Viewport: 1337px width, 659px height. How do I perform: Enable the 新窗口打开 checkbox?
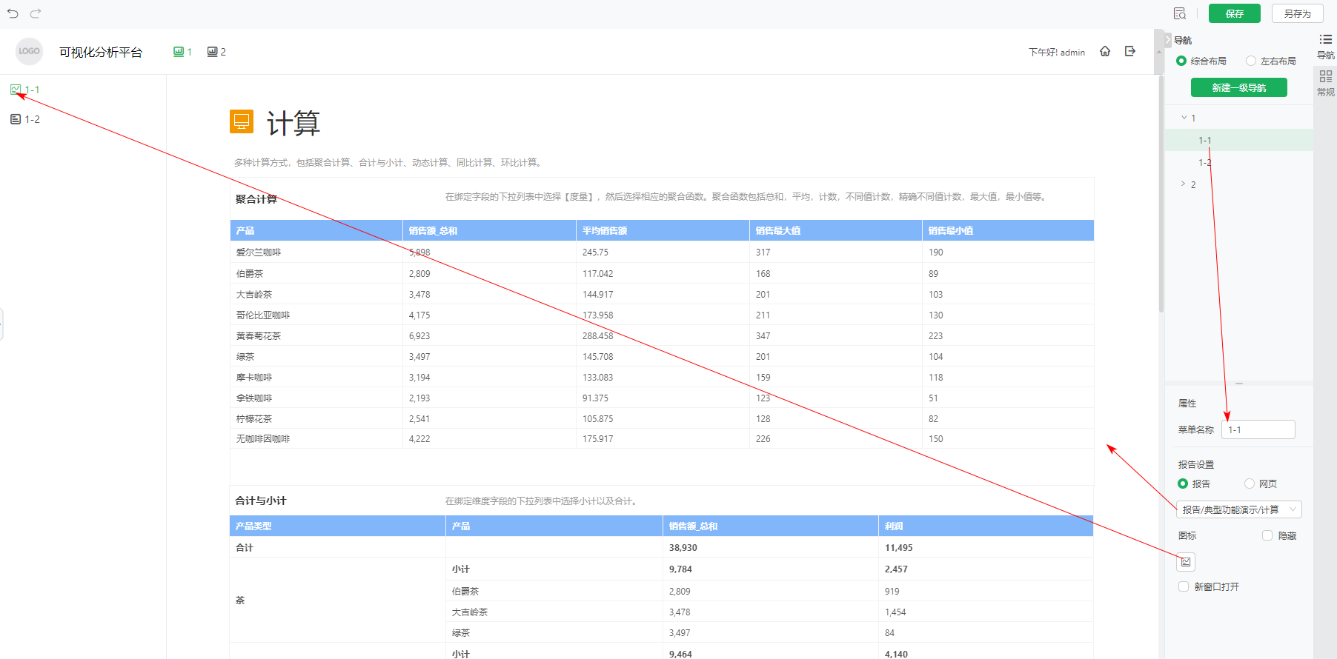(1184, 586)
